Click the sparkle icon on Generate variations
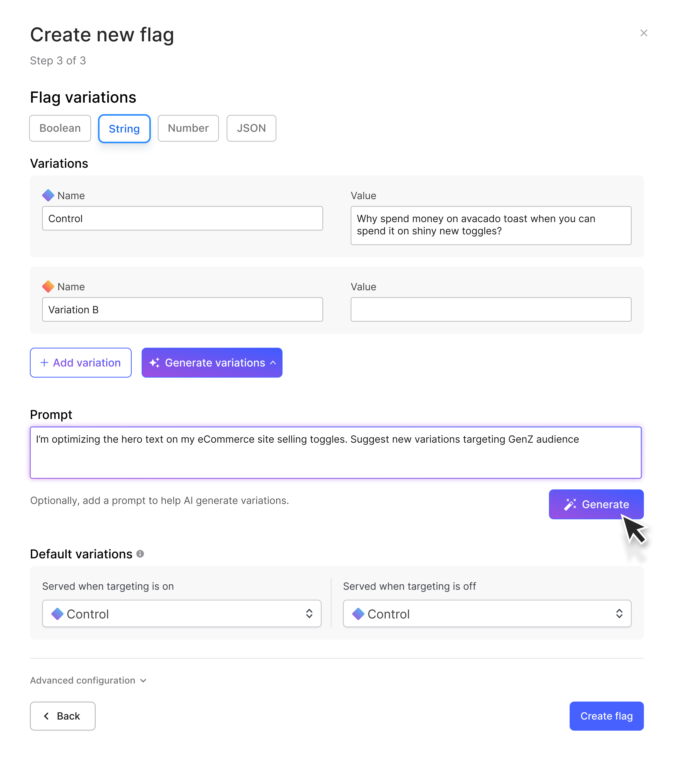Image resolution: width=673 pixels, height=759 pixels. point(154,363)
